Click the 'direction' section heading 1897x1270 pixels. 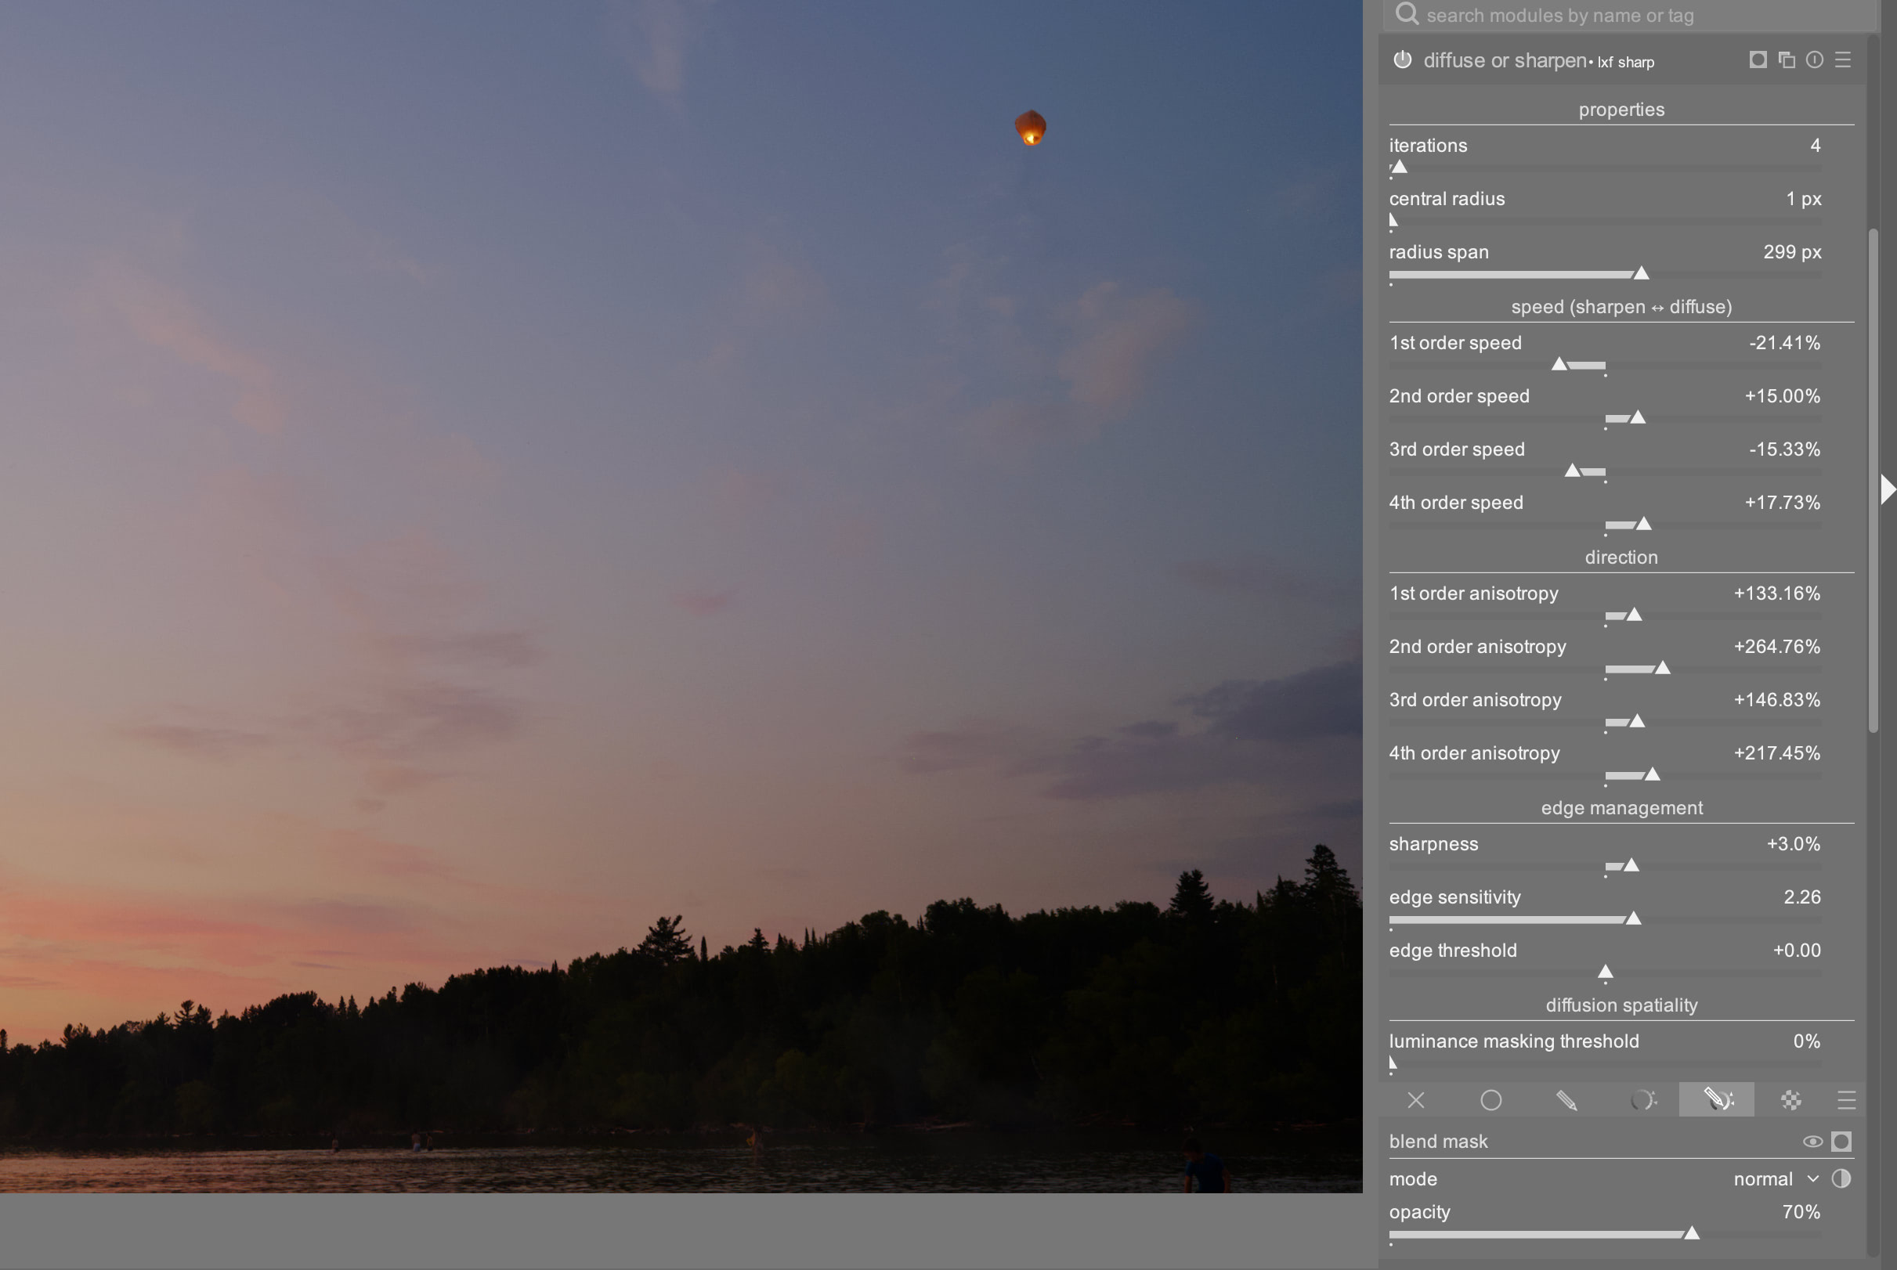point(1621,557)
